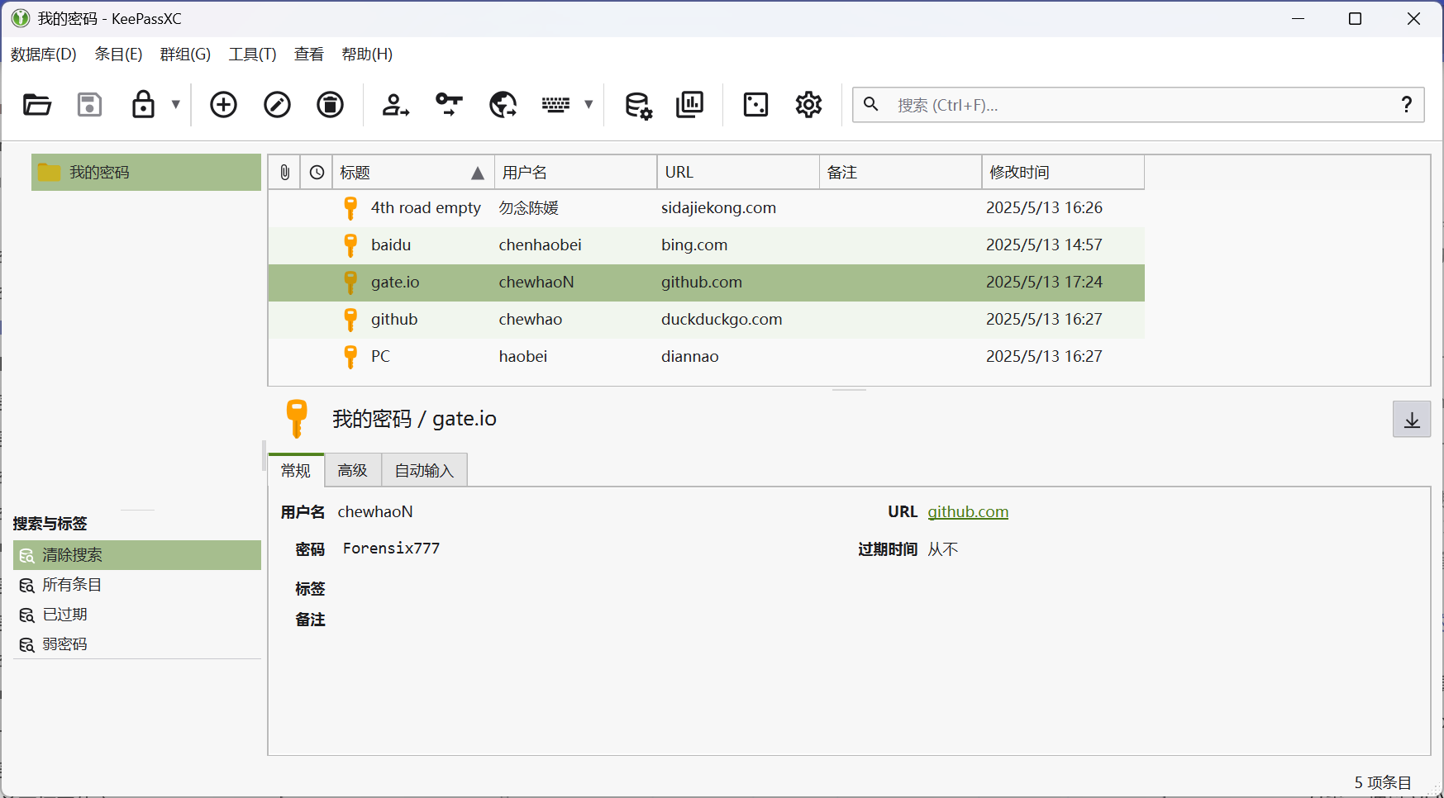Open the github.com link in preview
Viewport: 1444px width, 798px height.
point(968,512)
